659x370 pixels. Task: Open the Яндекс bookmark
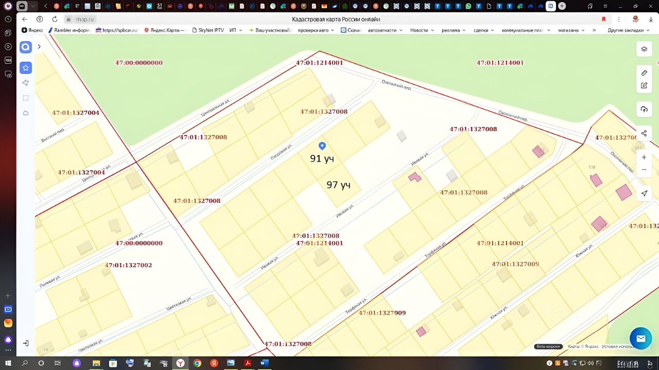coord(32,30)
